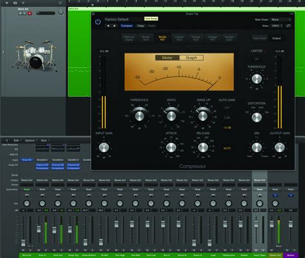Adjust the Input Gain knob
Screen dimensions: 305x258
click(x=104, y=147)
